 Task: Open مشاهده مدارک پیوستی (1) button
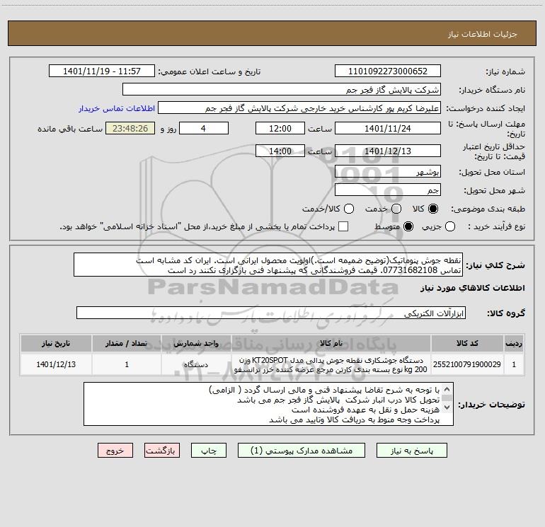click(302, 451)
